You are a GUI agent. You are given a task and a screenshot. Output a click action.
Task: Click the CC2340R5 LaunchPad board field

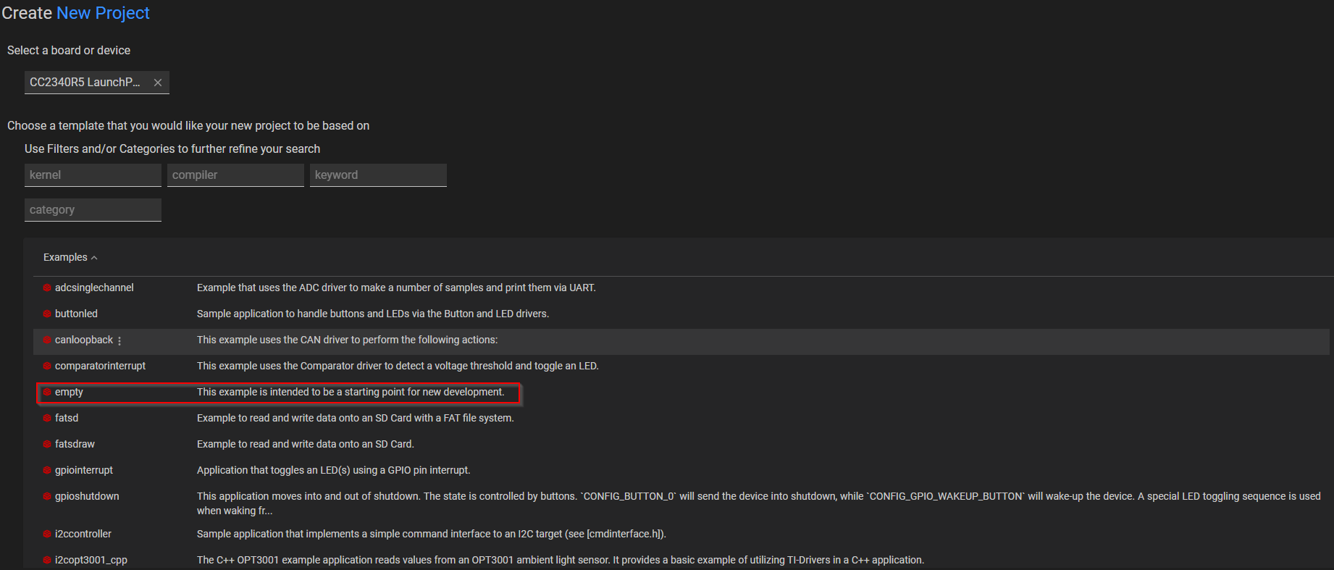pyautogui.click(x=85, y=83)
